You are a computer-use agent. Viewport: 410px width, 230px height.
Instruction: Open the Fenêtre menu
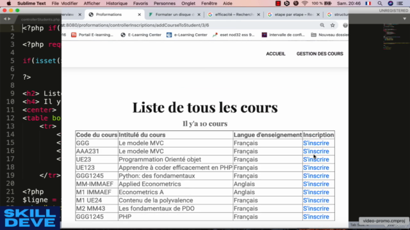click(x=209, y=3)
